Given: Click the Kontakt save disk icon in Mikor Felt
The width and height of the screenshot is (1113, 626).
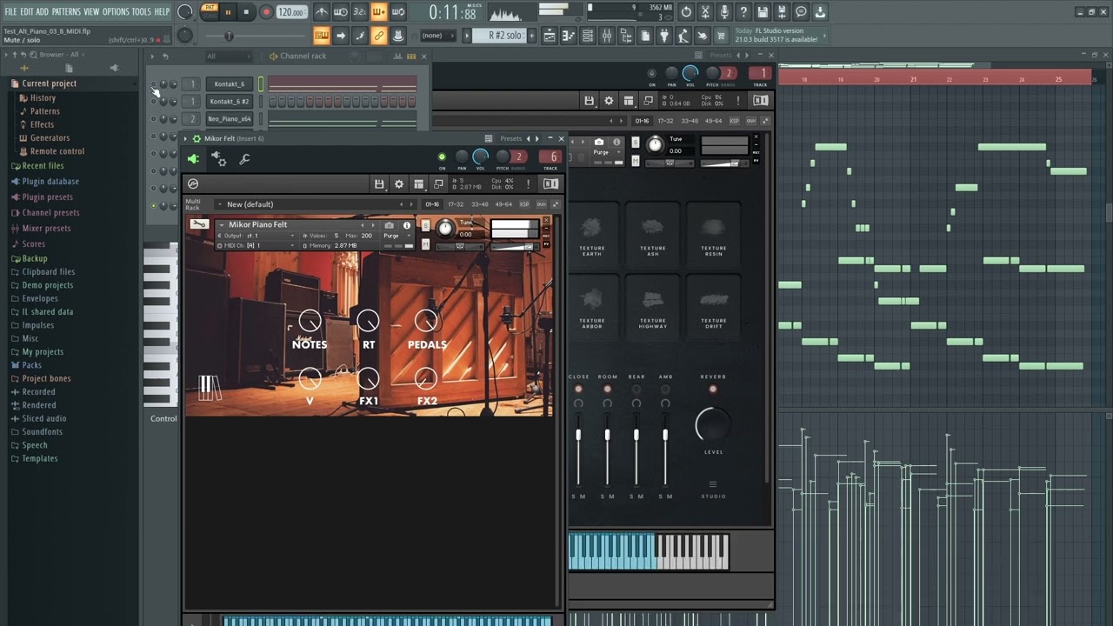Looking at the screenshot, I should [x=379, y=184].
